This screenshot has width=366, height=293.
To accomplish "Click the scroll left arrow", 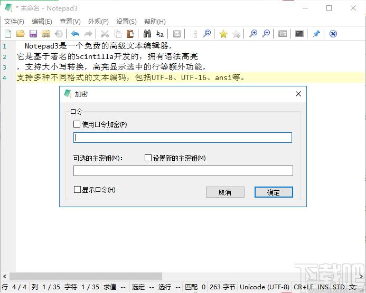I will tap(5, 277).
